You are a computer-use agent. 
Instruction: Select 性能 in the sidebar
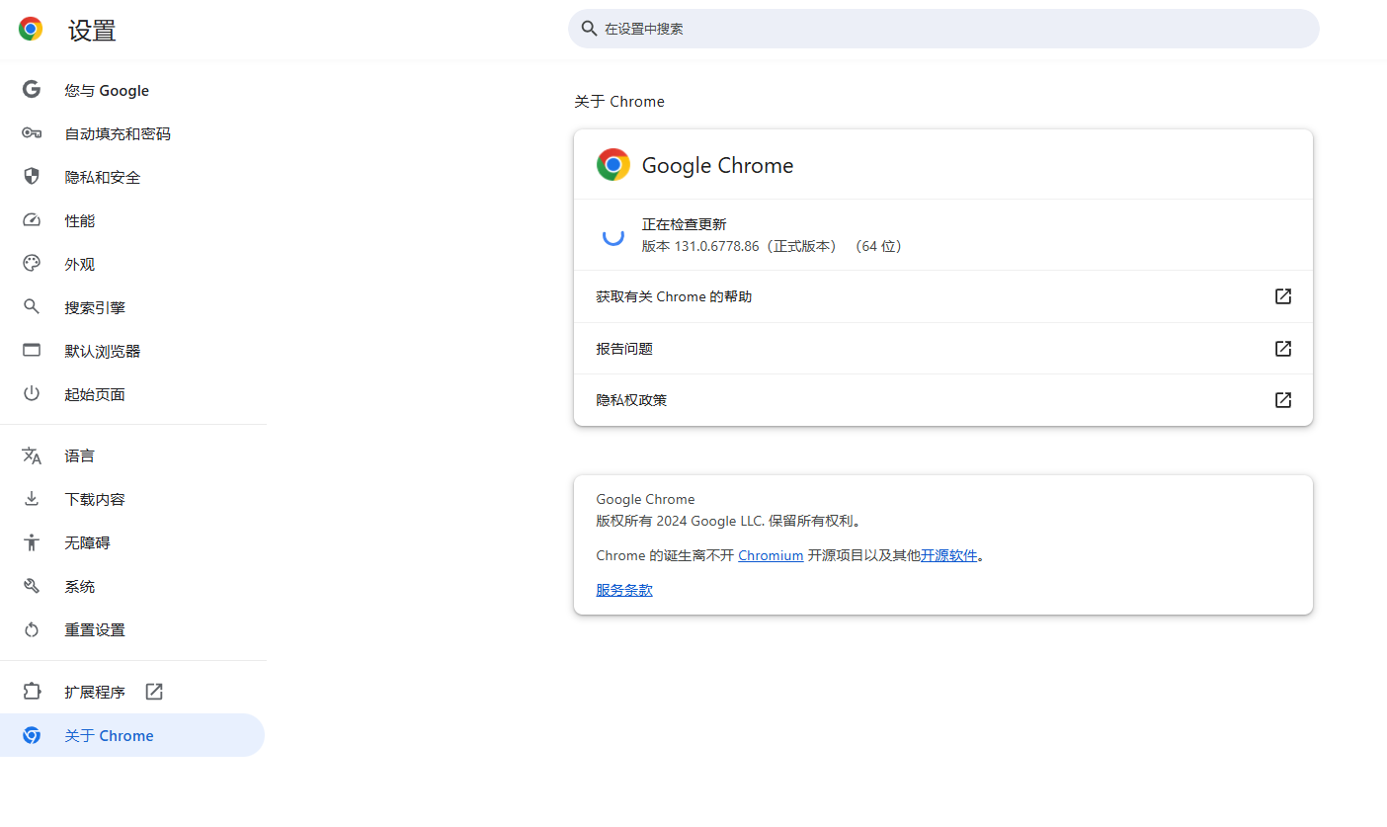point(132,220)
